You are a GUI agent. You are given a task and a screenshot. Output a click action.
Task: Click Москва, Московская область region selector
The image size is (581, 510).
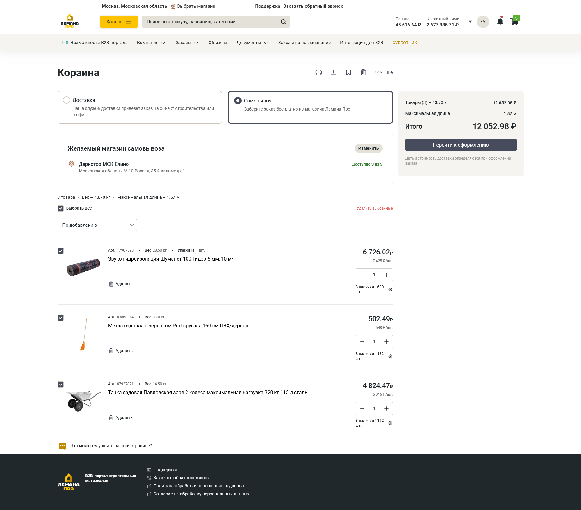pyautogui.click(x=134, y=6)
